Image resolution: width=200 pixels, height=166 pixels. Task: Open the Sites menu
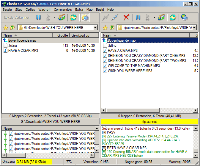(19, 10)
